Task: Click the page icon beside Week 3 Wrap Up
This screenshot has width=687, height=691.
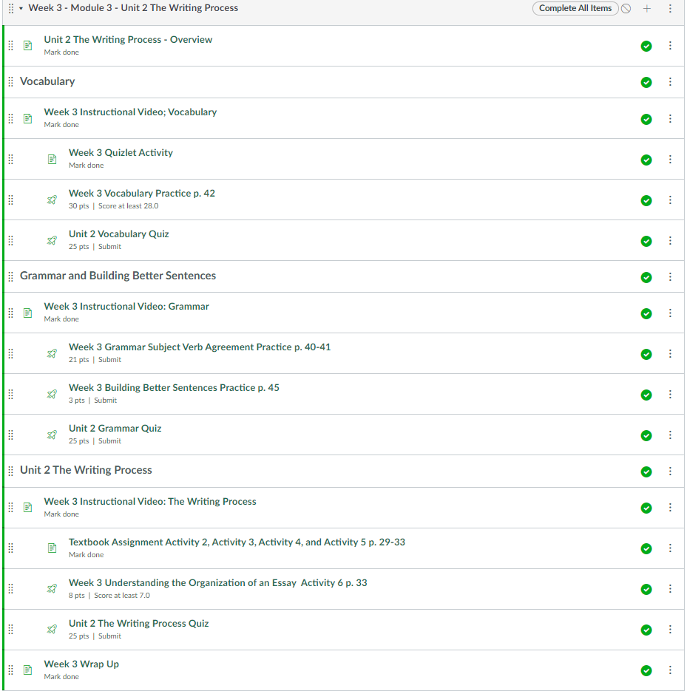Action: pos(28,670)
